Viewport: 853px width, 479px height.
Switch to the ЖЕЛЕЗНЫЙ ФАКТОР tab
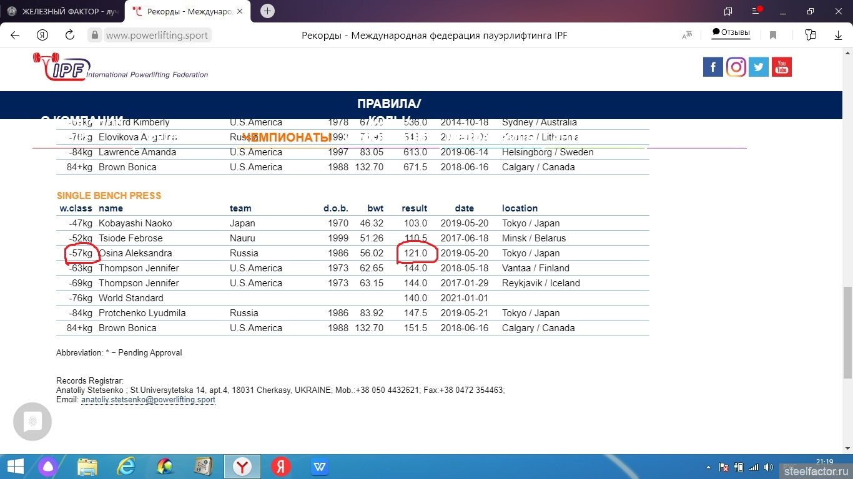coord(62,11)
